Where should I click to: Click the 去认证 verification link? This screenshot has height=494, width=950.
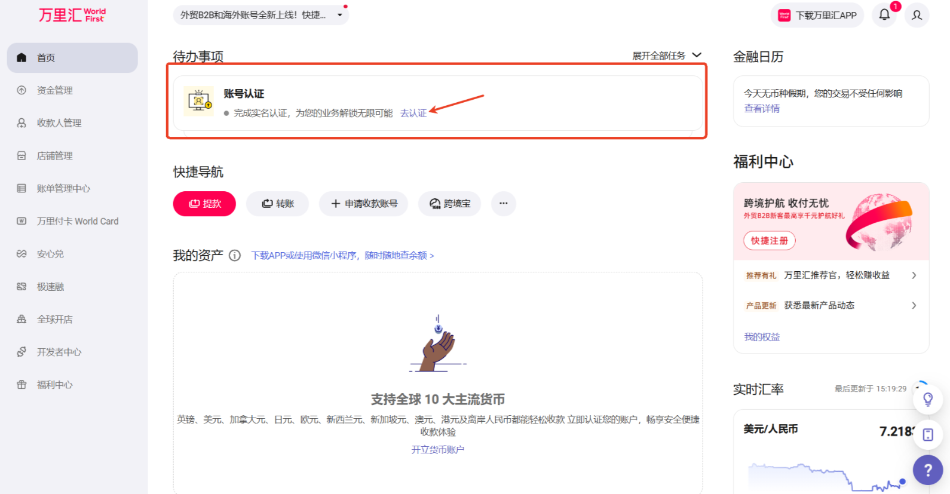[413, 113]
